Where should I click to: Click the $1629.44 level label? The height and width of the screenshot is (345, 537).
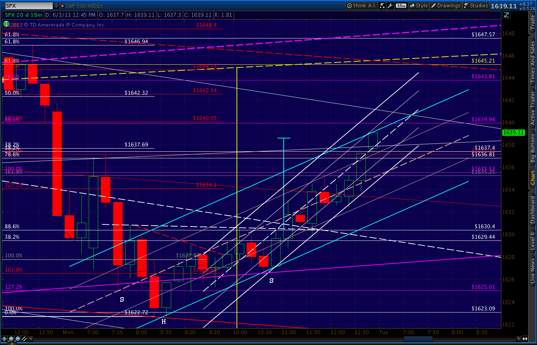click(483, 237)
